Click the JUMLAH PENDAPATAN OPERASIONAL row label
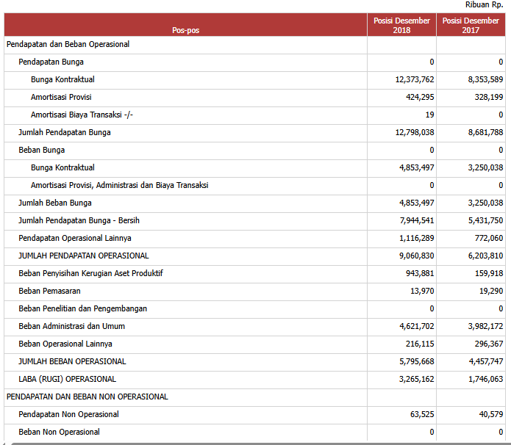Viewport: 511px width, 445px height. coord(83,256)
